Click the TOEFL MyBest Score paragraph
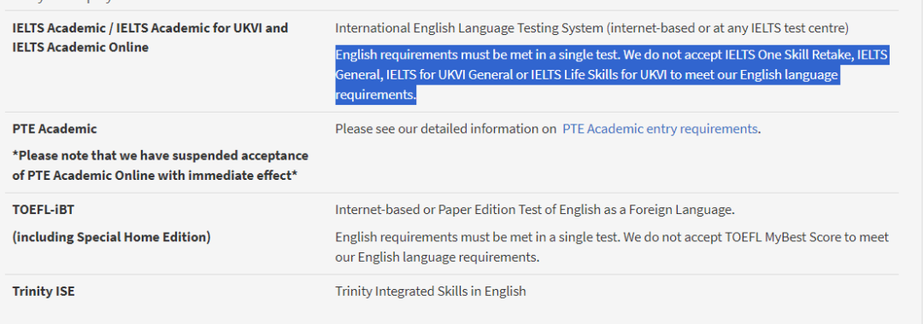Viewport: 923px width, 324px height. pyautogui.click(x=612, y=247)
